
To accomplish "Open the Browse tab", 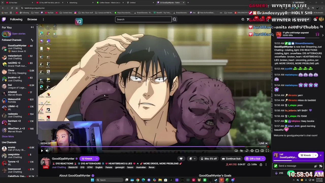I will (x=32, y=19).
